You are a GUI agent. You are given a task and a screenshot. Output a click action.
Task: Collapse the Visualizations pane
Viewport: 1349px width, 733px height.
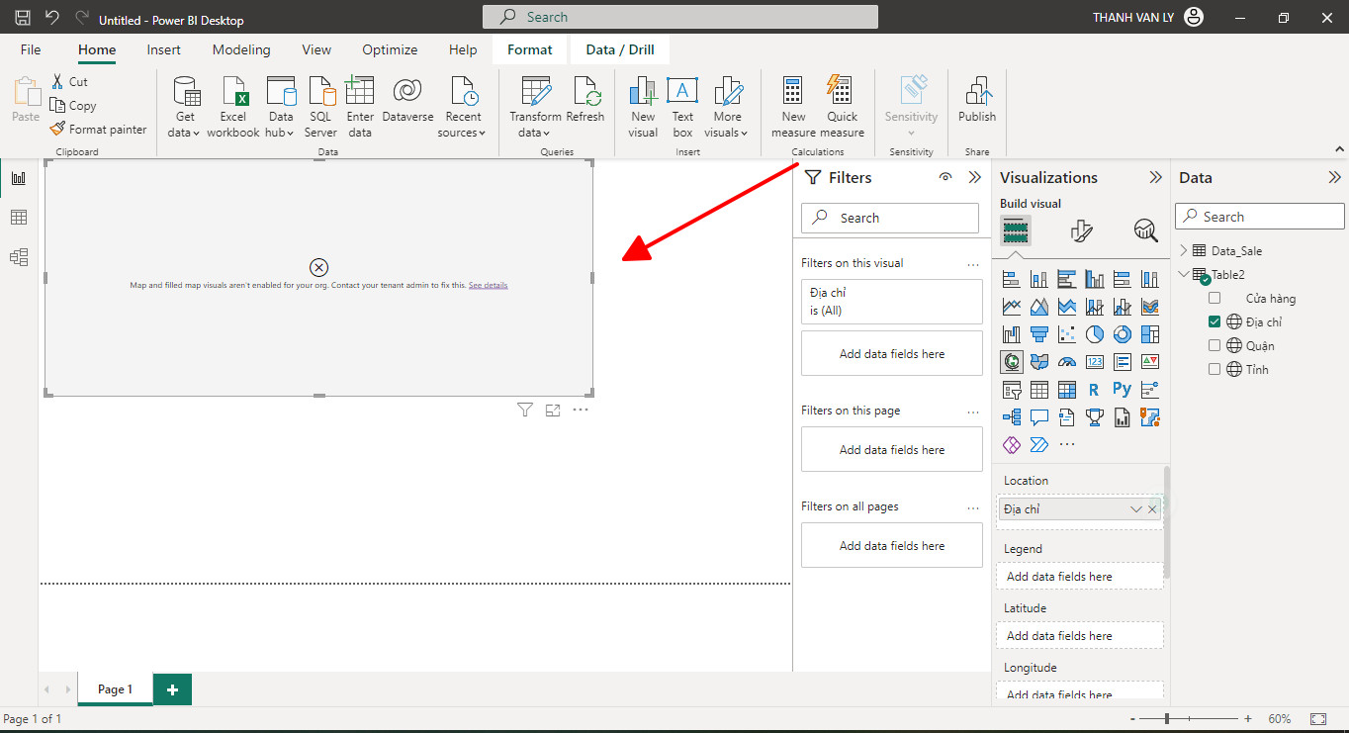click(x=1155, y=177)
